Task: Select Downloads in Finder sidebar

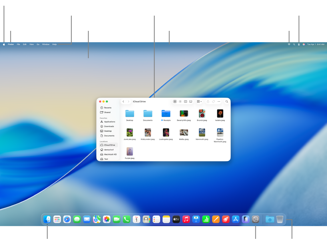Action: (x=108, y=127)
